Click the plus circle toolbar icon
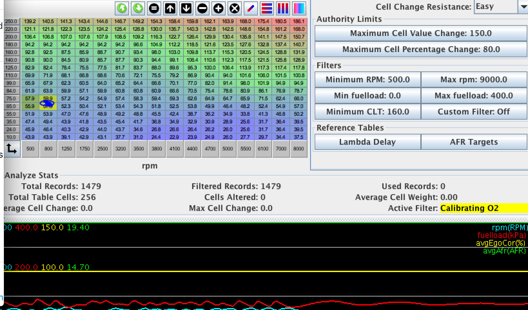Viewport: 528px width, 310px height. pyautogui.click(x=219, y=8)
